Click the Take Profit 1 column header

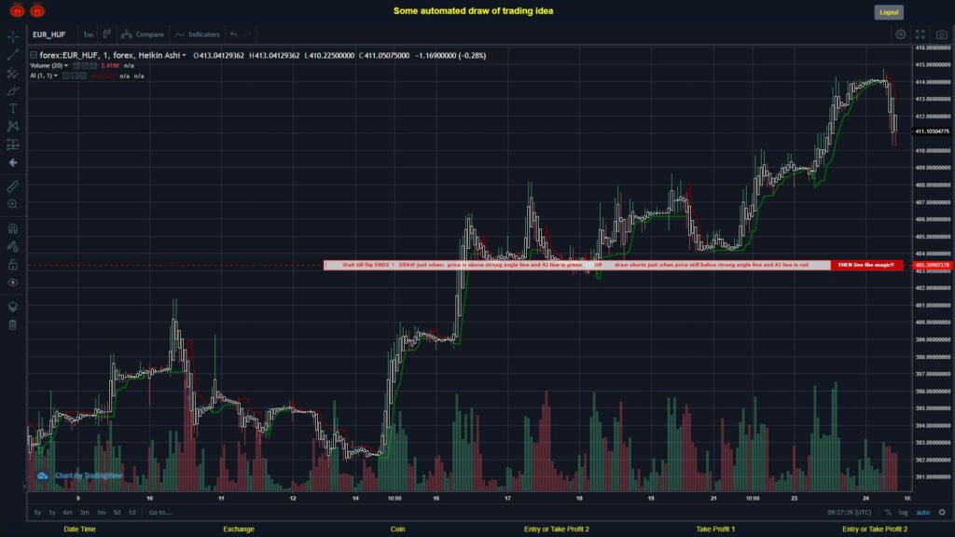(x=715, y=530)
